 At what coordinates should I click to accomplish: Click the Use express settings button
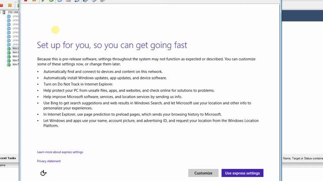(242, 173)
